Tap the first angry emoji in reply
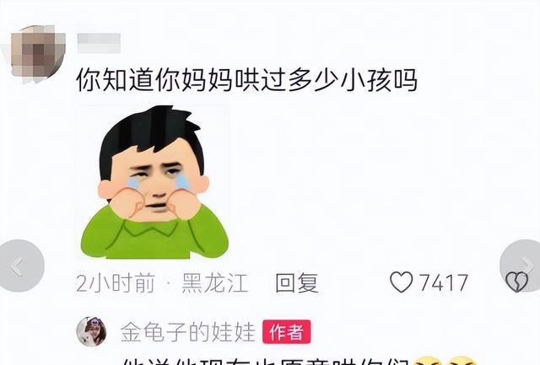Screen dimensions: 540x365 pos(427,361)
